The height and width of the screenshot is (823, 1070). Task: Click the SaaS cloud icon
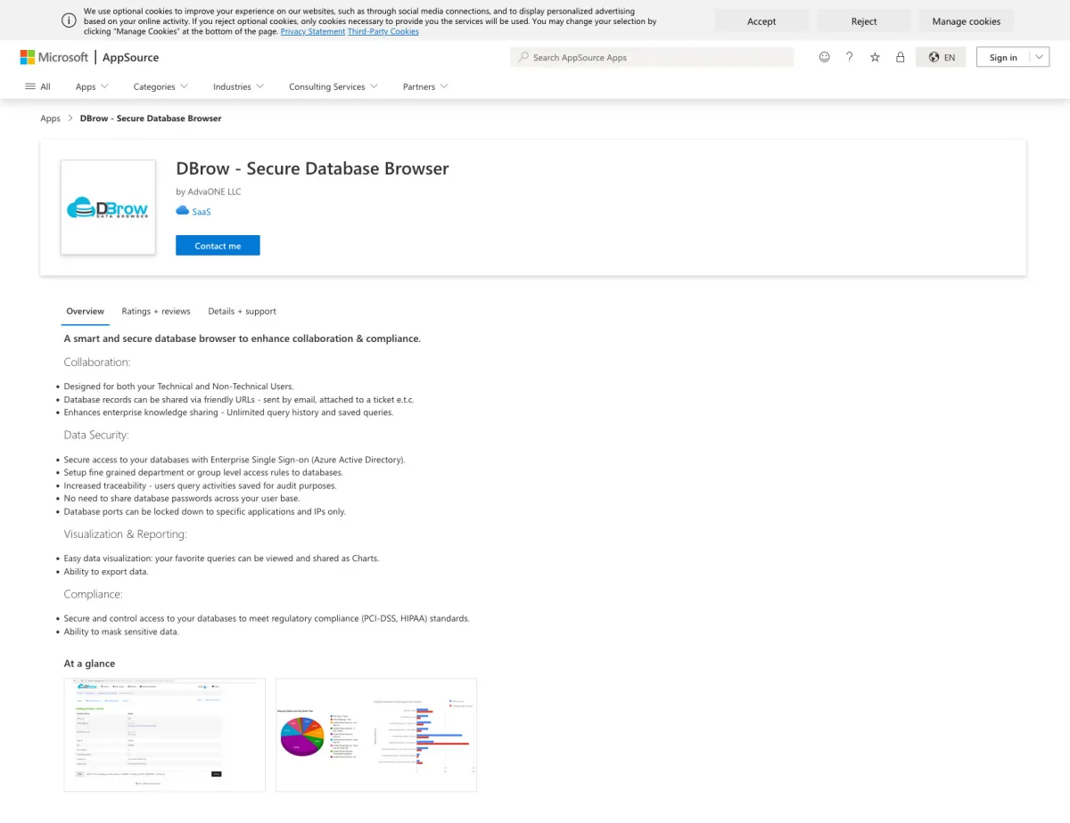[183, 211]
